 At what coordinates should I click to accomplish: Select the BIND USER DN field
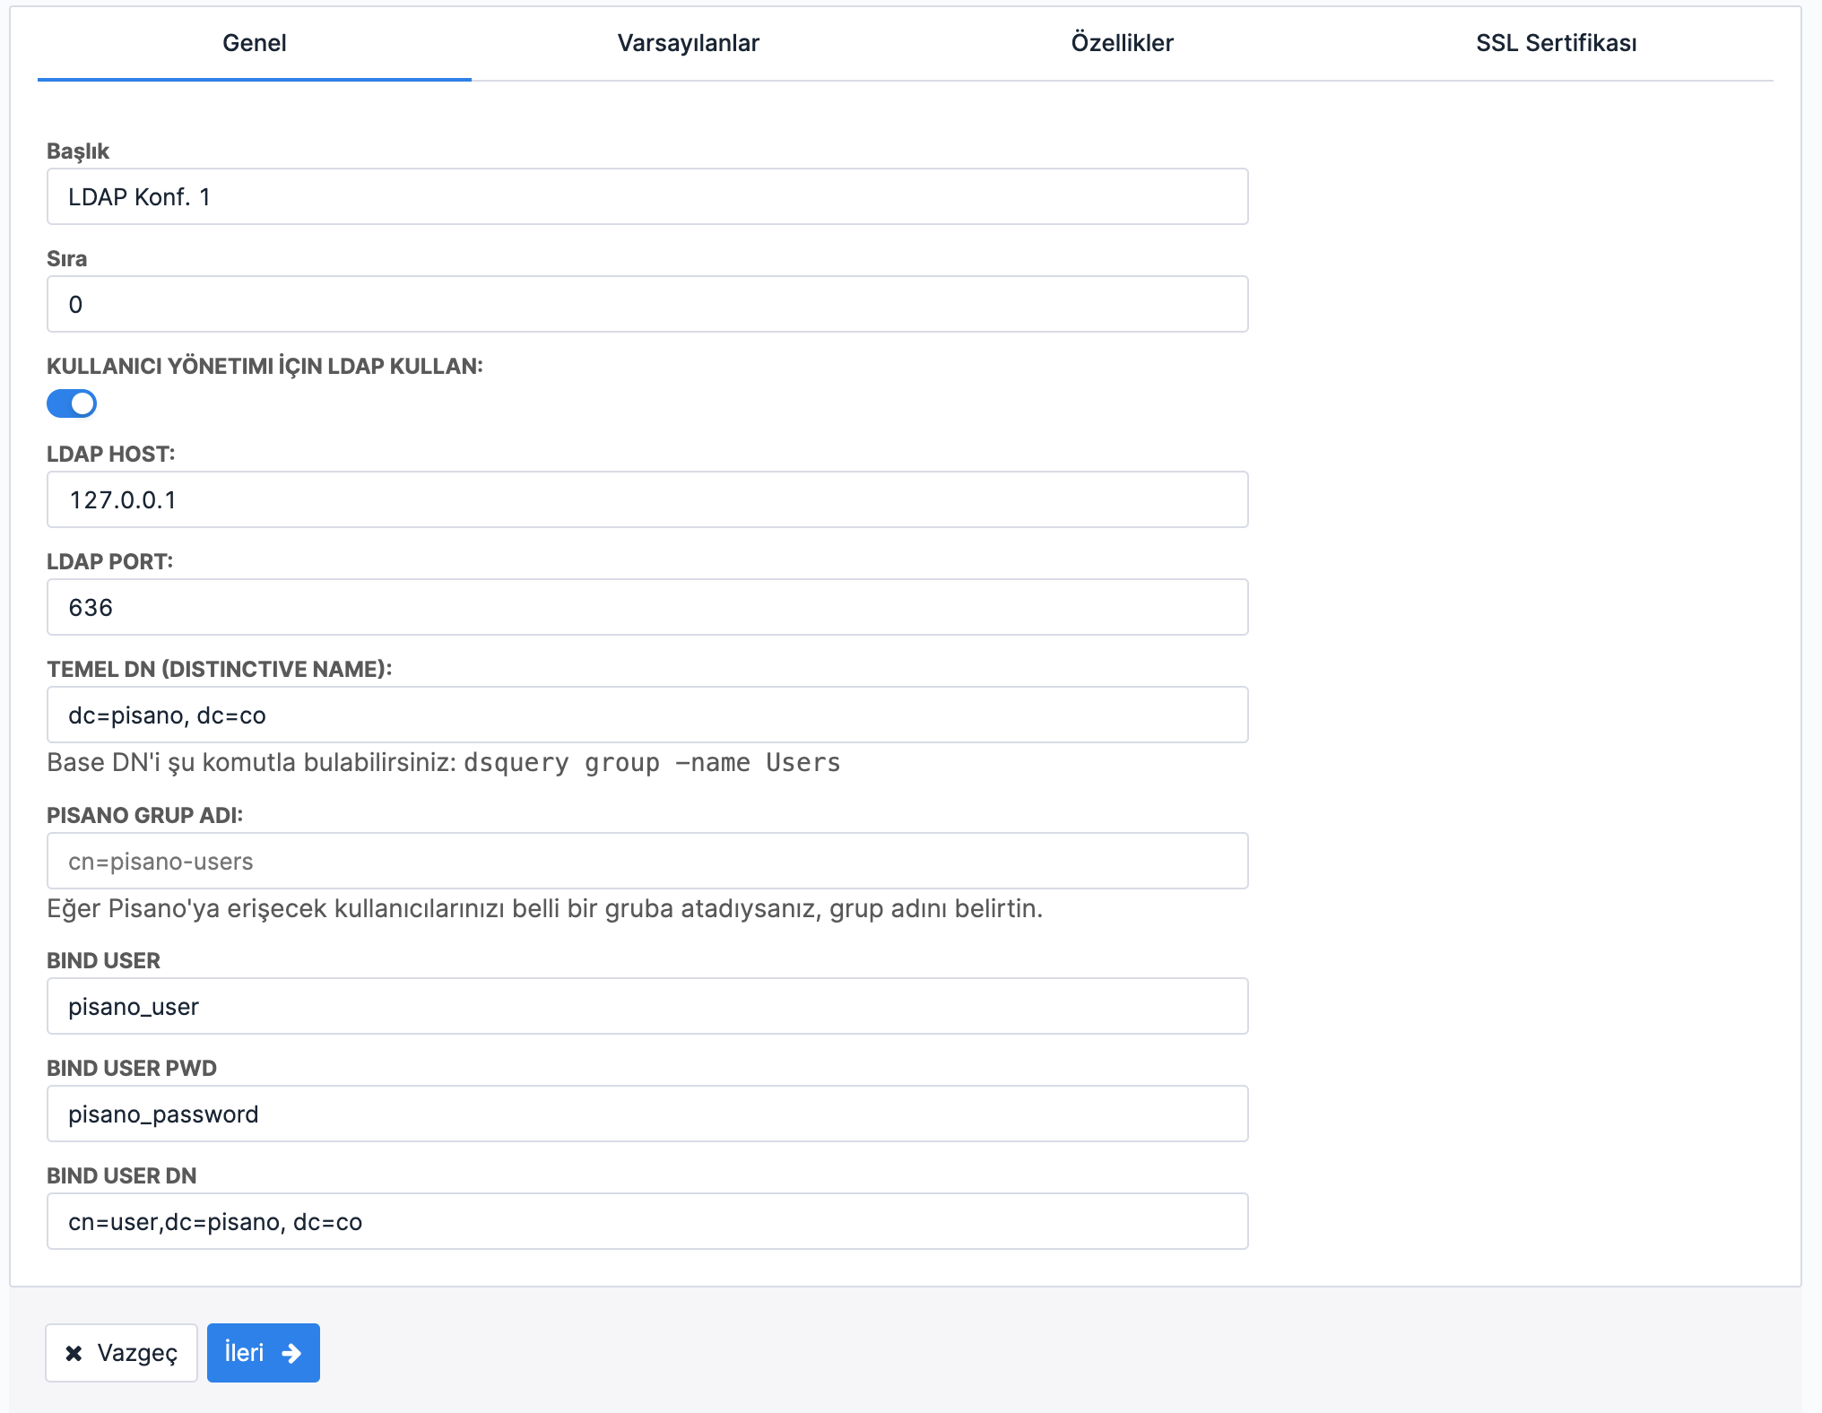click(x=646, y=1221)
